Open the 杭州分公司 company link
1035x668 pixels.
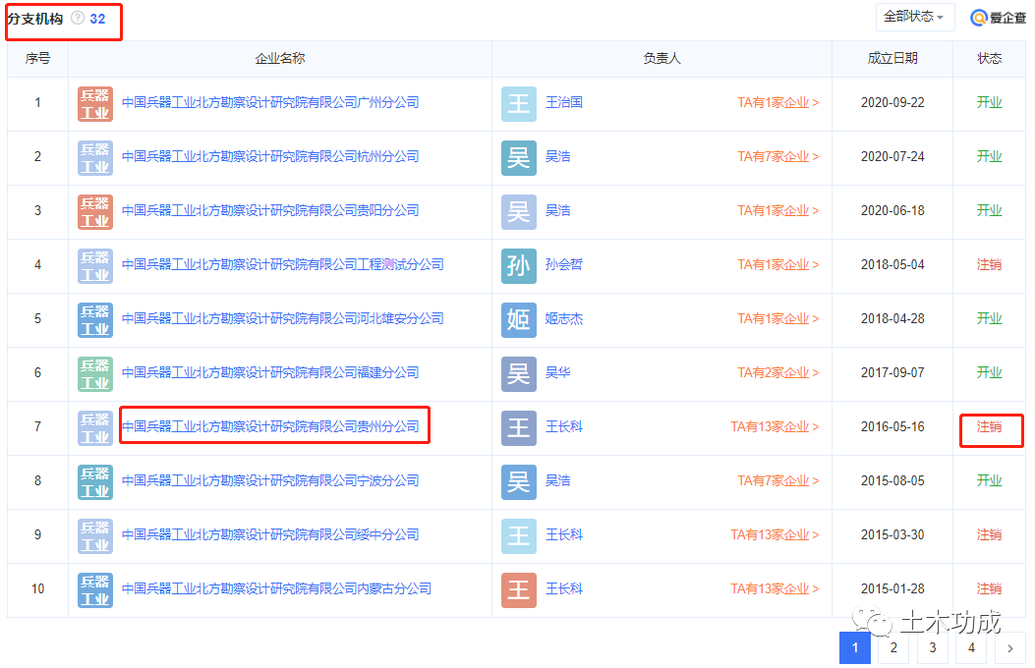[x=270, y=156]
